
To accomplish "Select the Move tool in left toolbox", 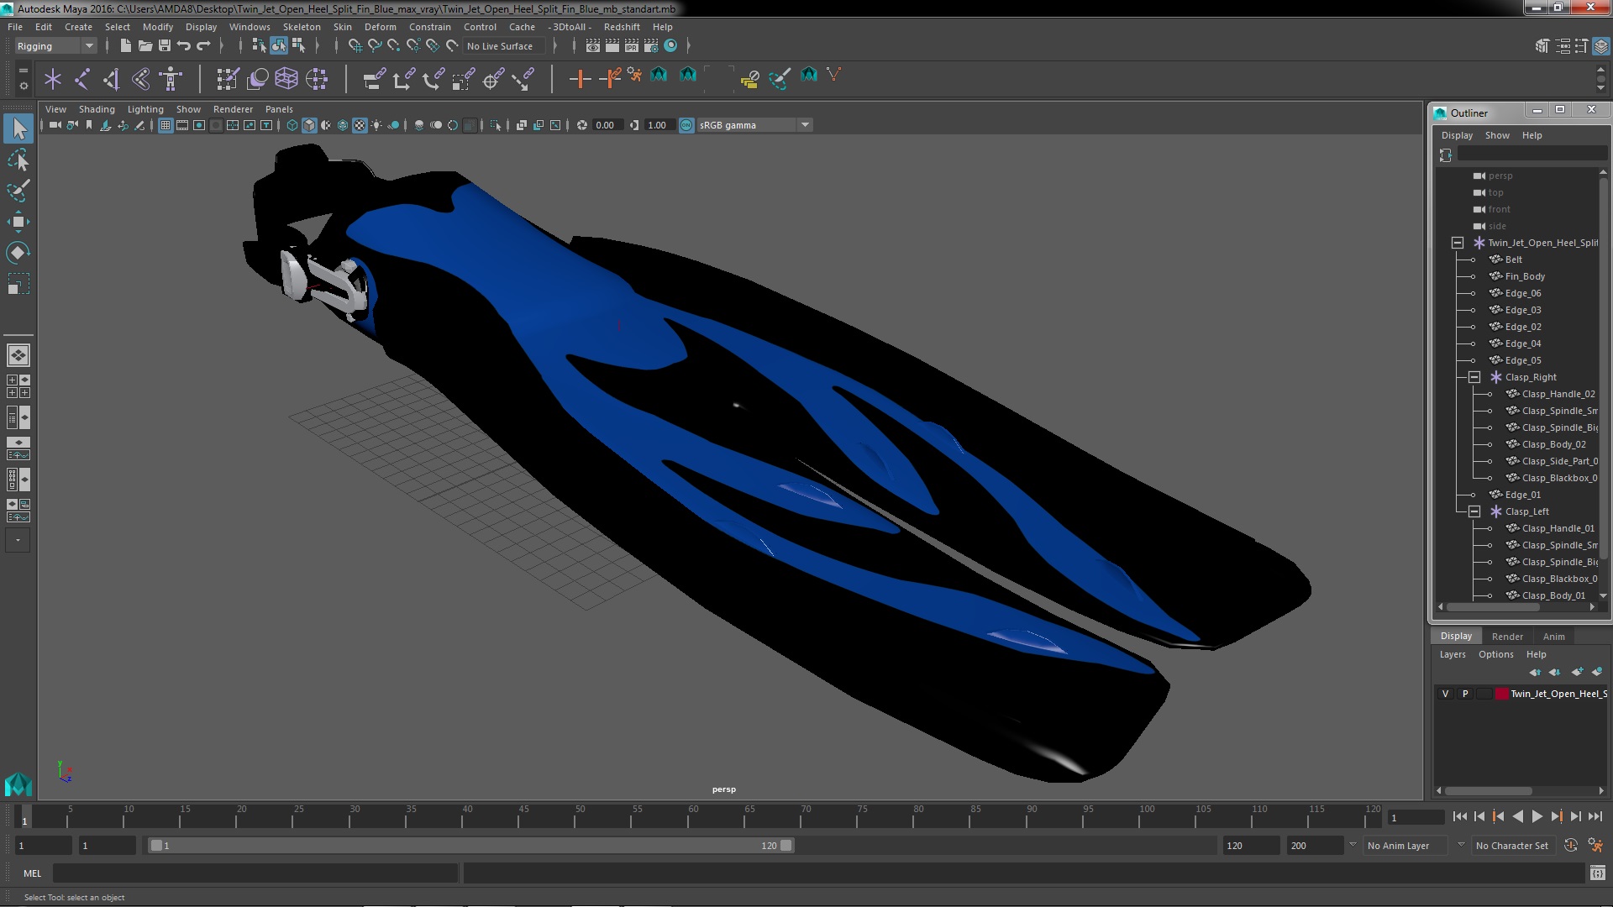I will click(x=18, y=222).
